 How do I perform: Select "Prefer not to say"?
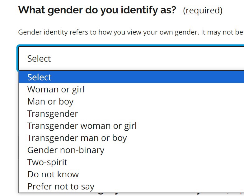pos(61,187)
